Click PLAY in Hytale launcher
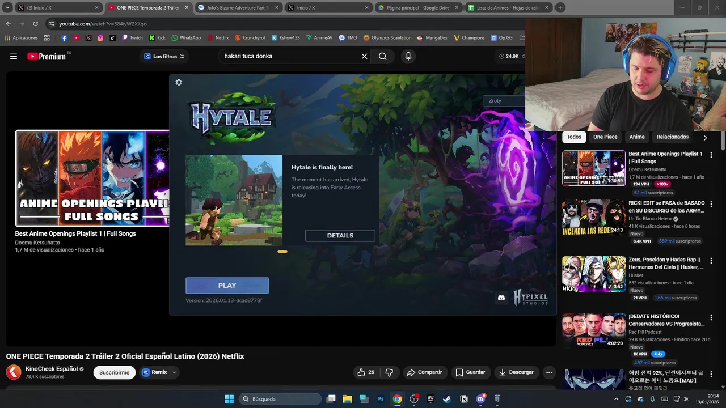This screenshot has width=726, height=408. tap(227, 286)
